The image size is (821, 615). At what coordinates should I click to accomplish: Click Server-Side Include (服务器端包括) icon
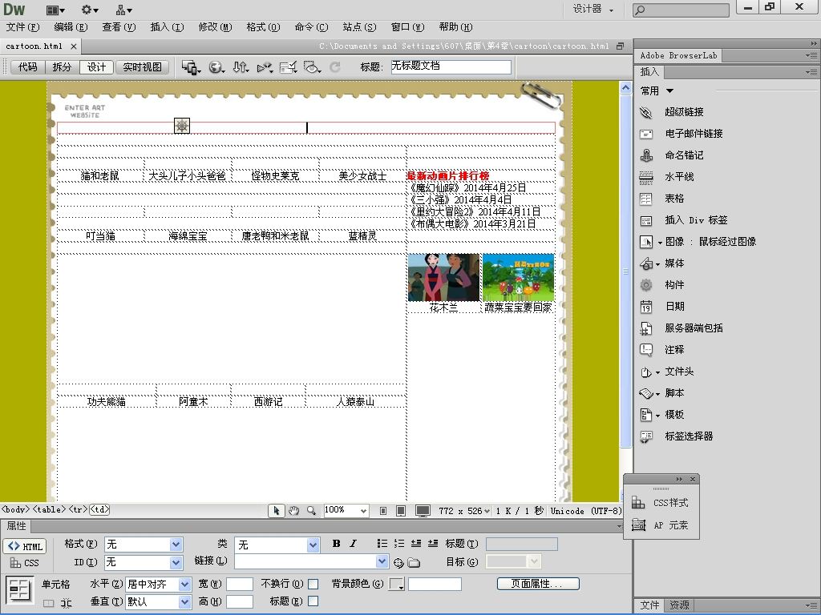646,328
